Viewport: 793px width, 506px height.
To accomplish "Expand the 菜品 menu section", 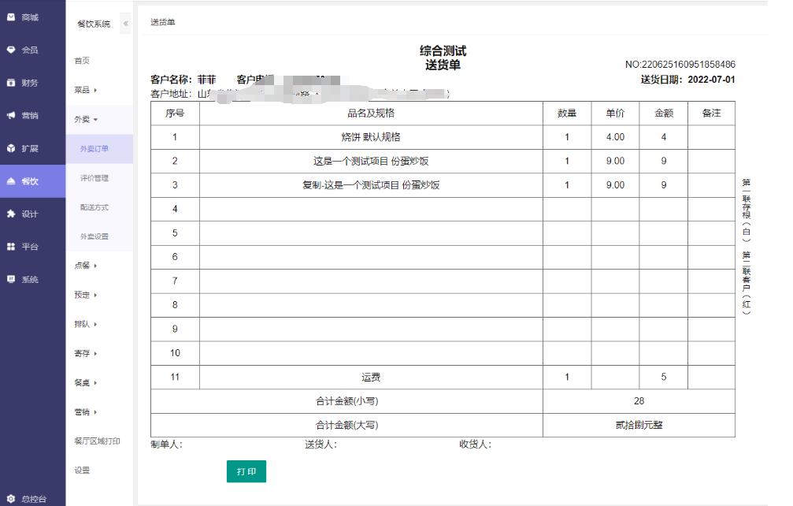I will pyautogui.click(x=85, y=90).
